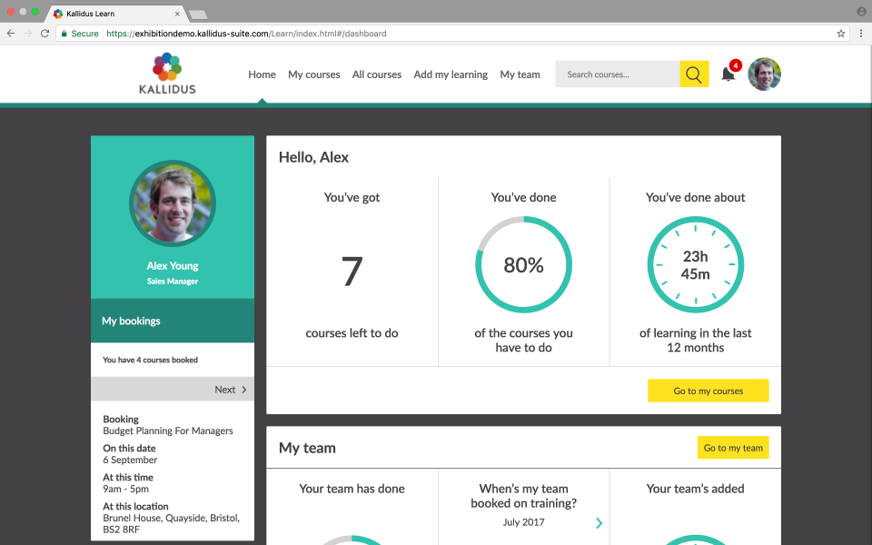The height and width of the screenshot is (545, 872).
Task: Click the yellow search magnifier button
Action: click(694, 74)
